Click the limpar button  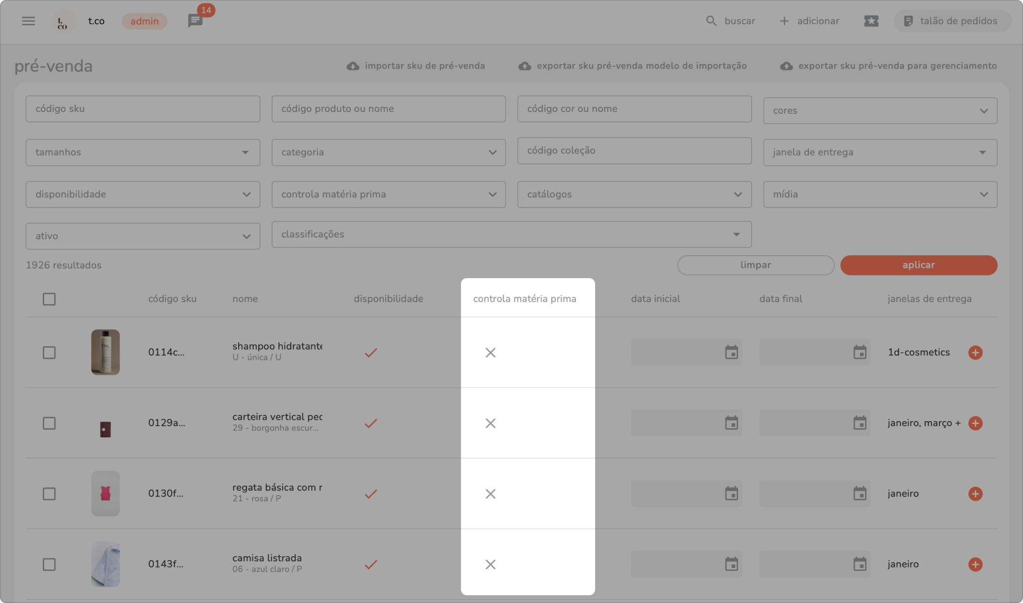tap(755, 265)
